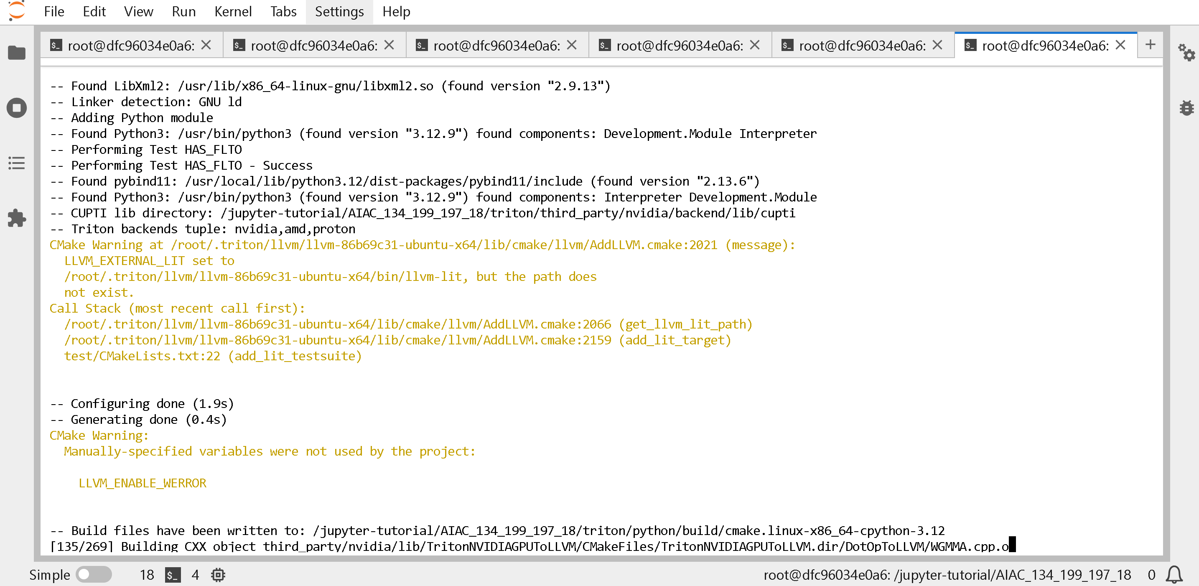1199x586 pixels.
Task: Close the active sixth terminal tab
Action: (x=1120, y=45)
